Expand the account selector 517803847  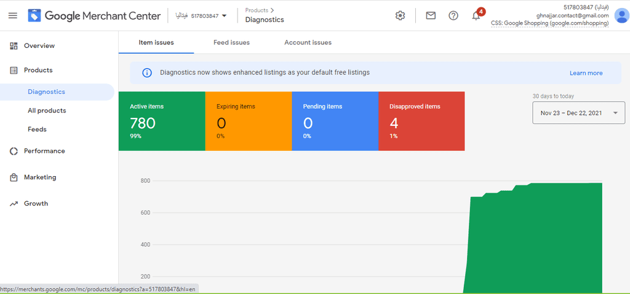201,16
